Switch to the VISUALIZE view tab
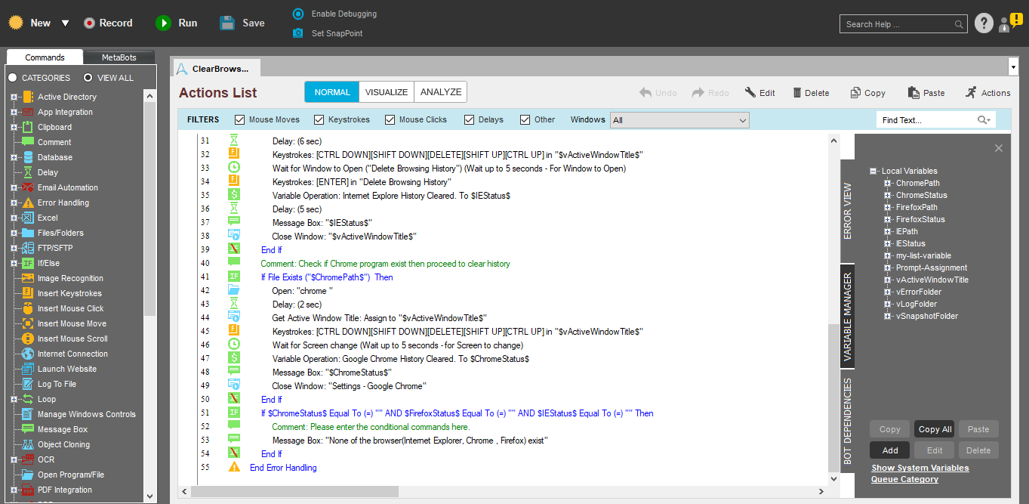The width and height of the screenshot is (1029, 504). pyautogui.click(x=386, y=92)
